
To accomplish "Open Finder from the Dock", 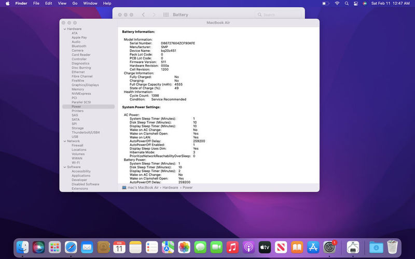I will [22, 248].
